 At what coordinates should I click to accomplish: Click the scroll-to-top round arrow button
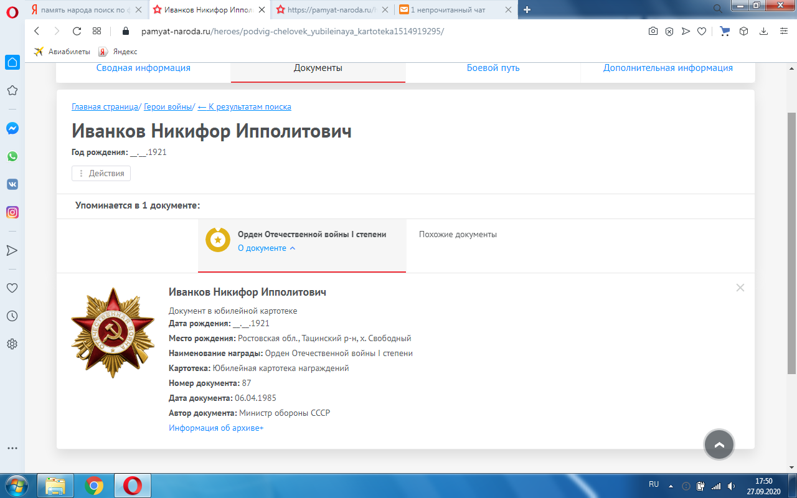719,444
